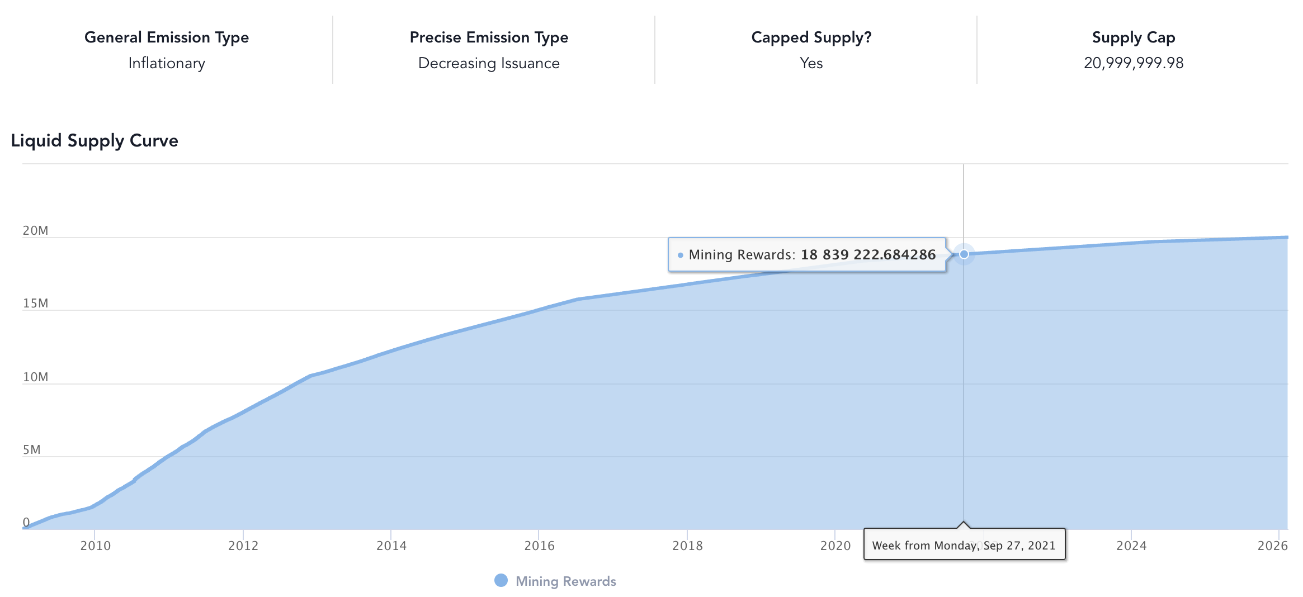Click the 20,999,999.98 supply cap value
Screen dimensions: 1303x597
click(x=1134, y=63)
